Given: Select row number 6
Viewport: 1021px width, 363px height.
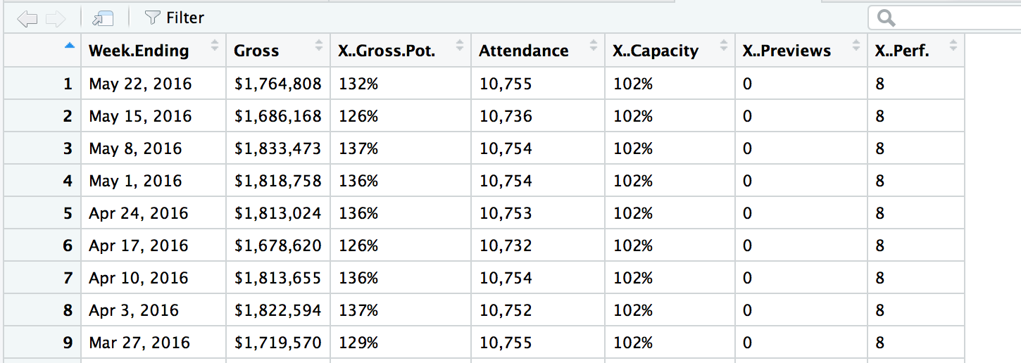Looking at the screenshot, I should click(68, 246).
